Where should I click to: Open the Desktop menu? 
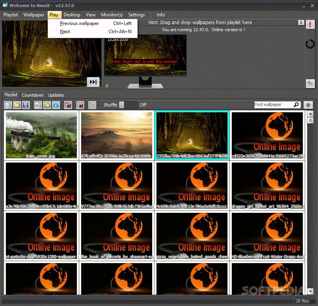(72, 15)
